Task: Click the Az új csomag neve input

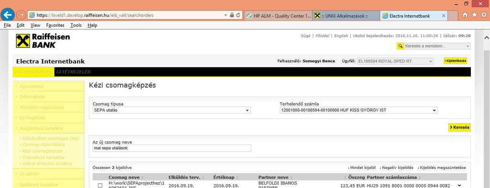Action: (x=172, y=148)
